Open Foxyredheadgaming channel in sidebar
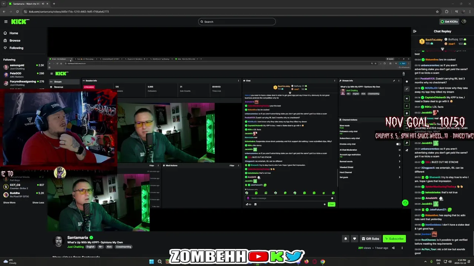The height and width of the screenshot is (266, 474). coord(24,83)
